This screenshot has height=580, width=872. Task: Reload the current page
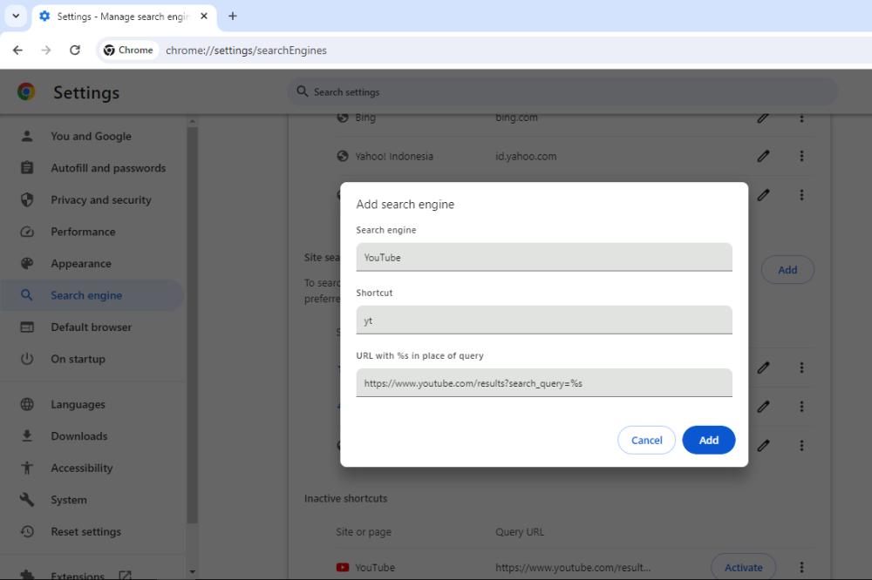(75, 50)
